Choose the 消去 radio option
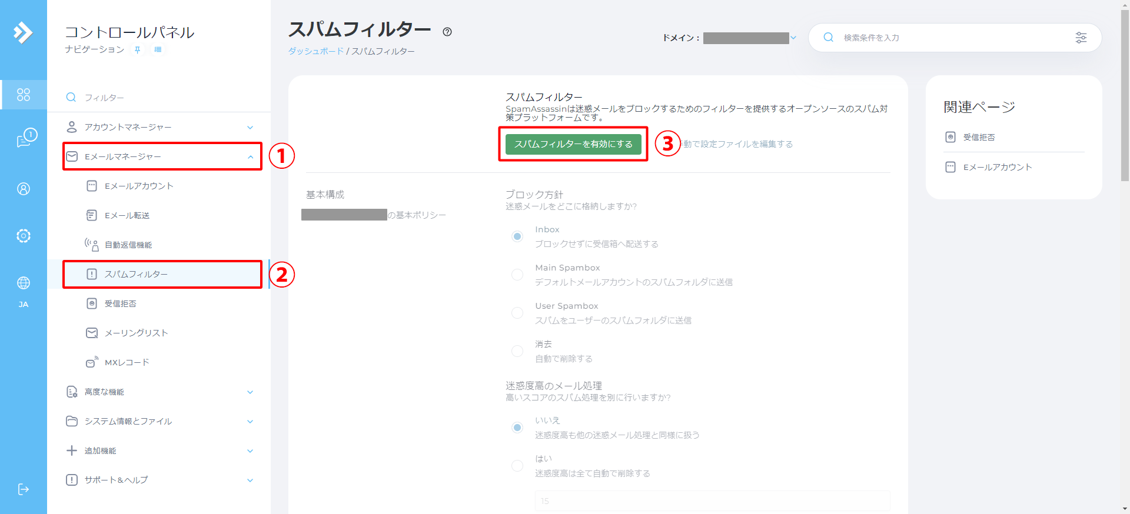This screenshot has width=1130, height=514. click(x=517, y=351)
